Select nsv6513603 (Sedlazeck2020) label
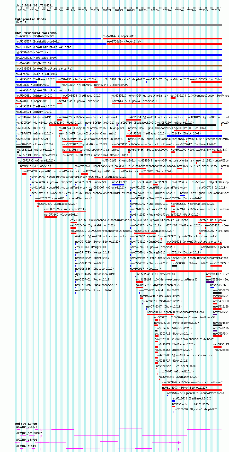The image size is (229, 452). [191, 398]
